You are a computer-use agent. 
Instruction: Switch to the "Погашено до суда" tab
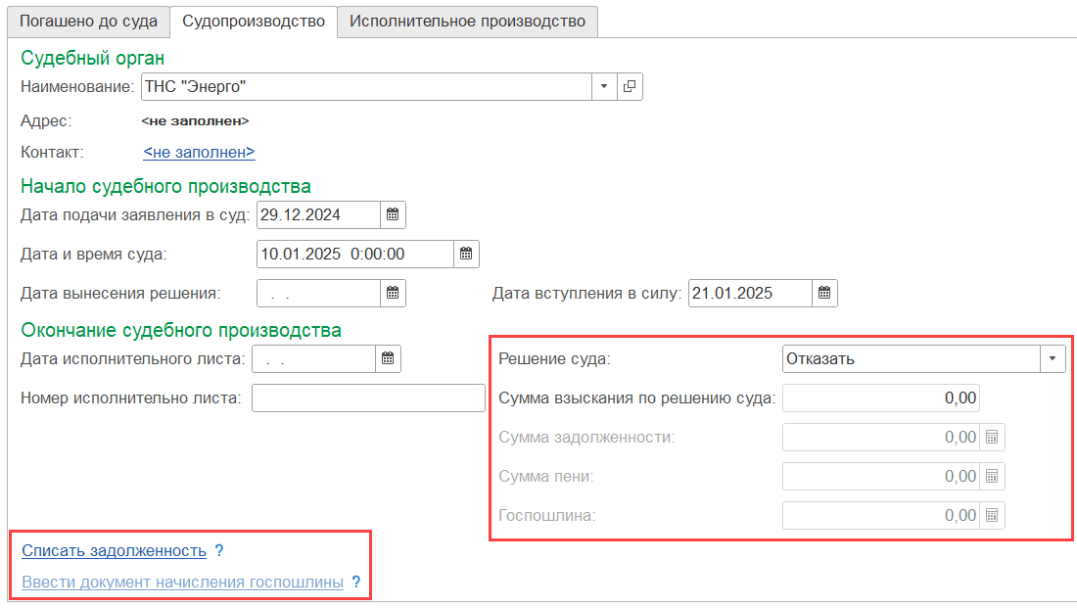pos(88,21)
